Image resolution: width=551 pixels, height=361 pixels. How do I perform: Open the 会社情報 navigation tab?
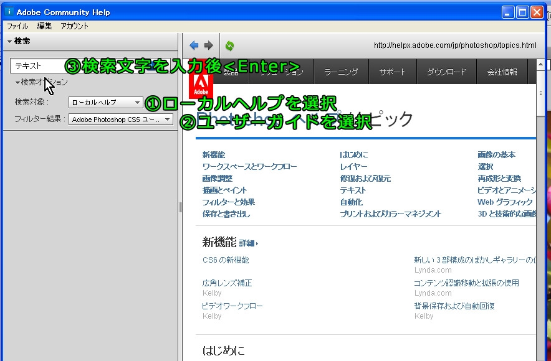[x=502, y=72]
